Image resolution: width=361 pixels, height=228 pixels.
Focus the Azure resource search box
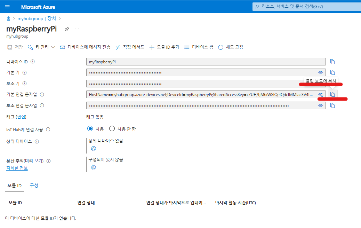(x=307, y=7)
